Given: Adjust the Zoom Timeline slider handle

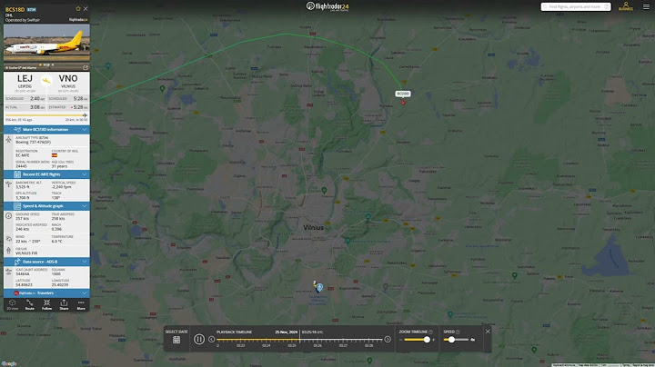Looking at the screenshot, I should click(x=427, y=340).
